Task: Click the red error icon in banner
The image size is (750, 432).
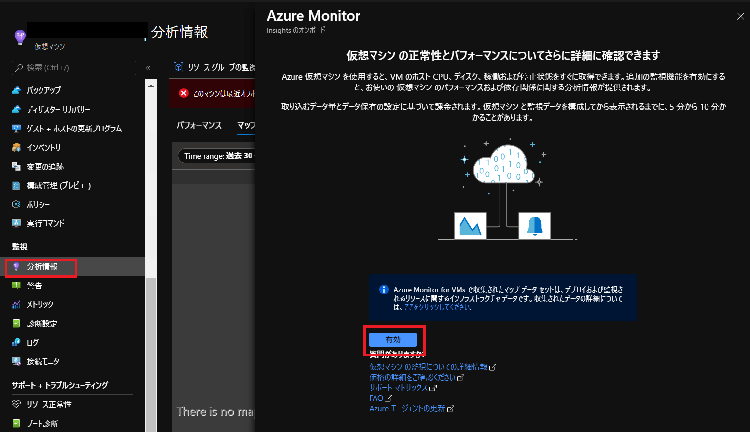Action: point(184,93)
